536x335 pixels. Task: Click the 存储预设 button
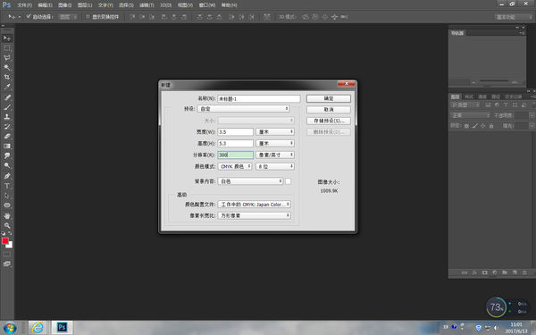point(329,121)
